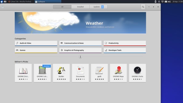Click the star rating under Builder
The height and width of the screenshot is (103, 183).
point(61,79)
